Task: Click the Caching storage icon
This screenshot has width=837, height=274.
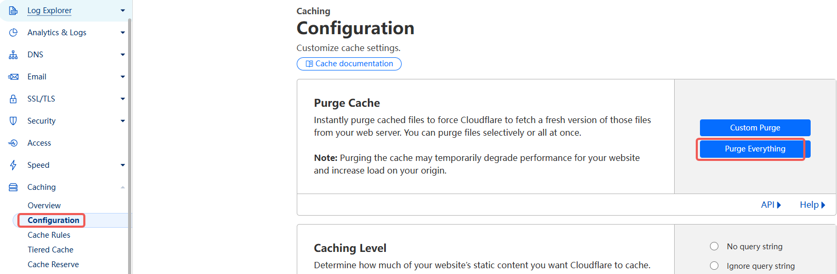Action: pos(13,187)
